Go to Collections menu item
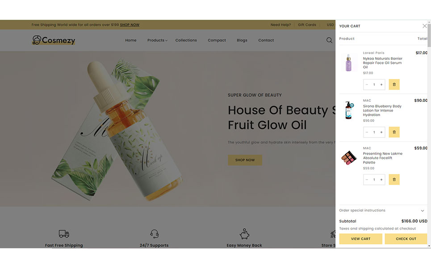Screen dimensions: 431x268 click(186, 40)
